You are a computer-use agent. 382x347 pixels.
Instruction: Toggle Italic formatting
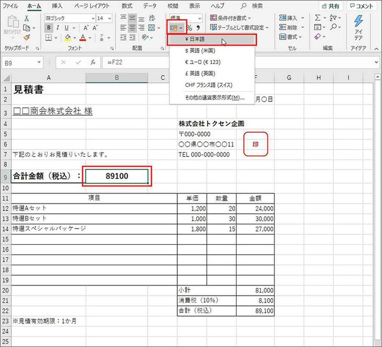(x=57, y=28)
